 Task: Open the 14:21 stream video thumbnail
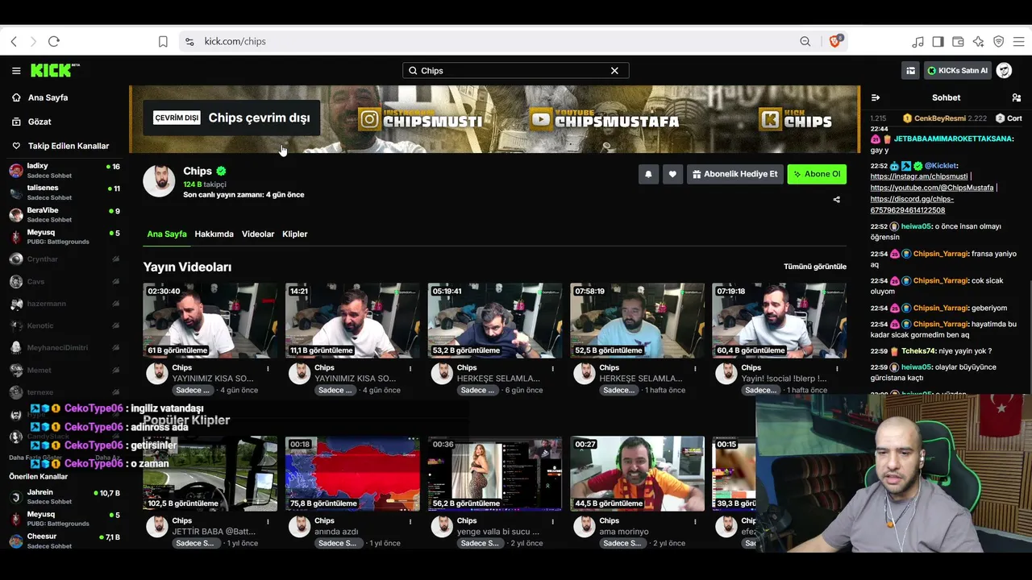[x=352, y=320]
